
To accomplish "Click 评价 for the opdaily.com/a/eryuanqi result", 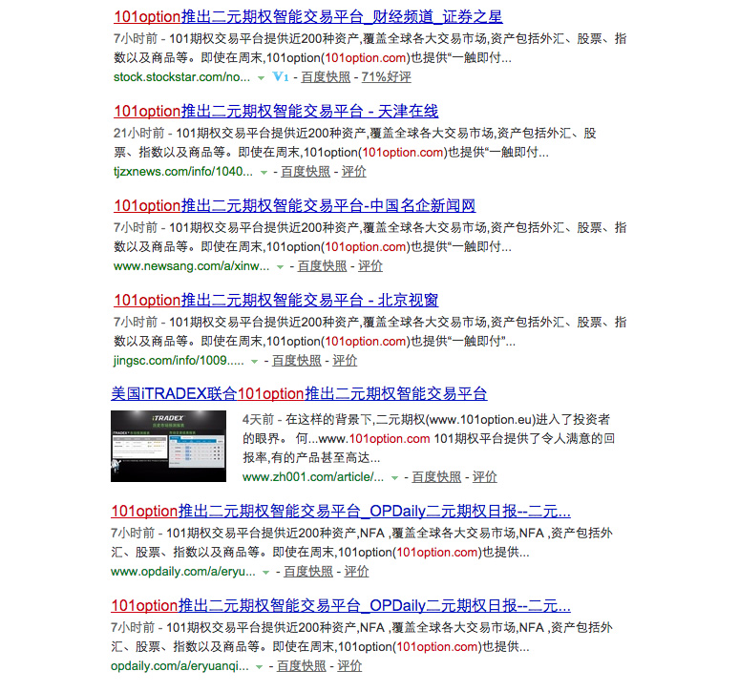I will coord(349,666).
